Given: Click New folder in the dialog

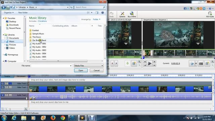Looking at the screenshot, I should click(x=23, y=13).
